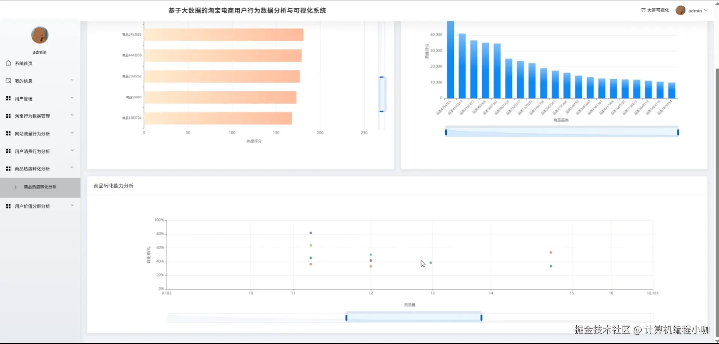Click the admin profile avatar
Viewport: 719px width, 344px height.
[681, 10]
